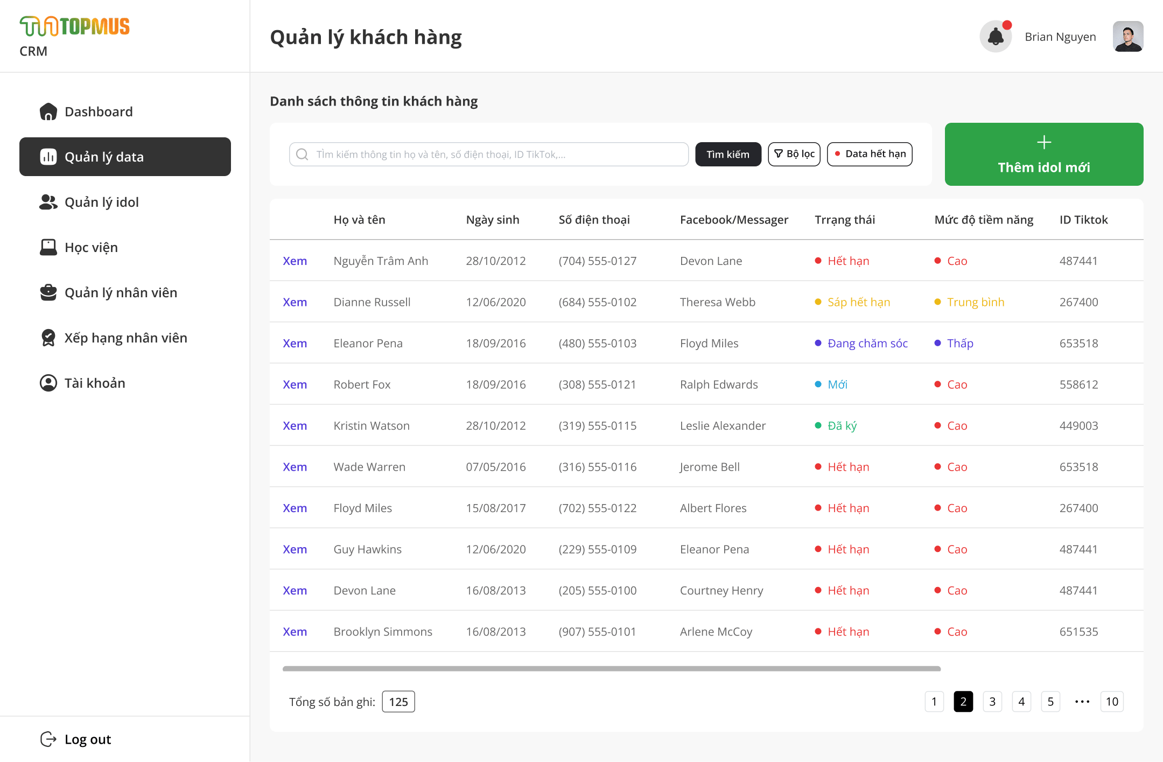Open Xem link for Robert Fox
The width and height of the screenshot is (1163, 762).
click(295, 385)
